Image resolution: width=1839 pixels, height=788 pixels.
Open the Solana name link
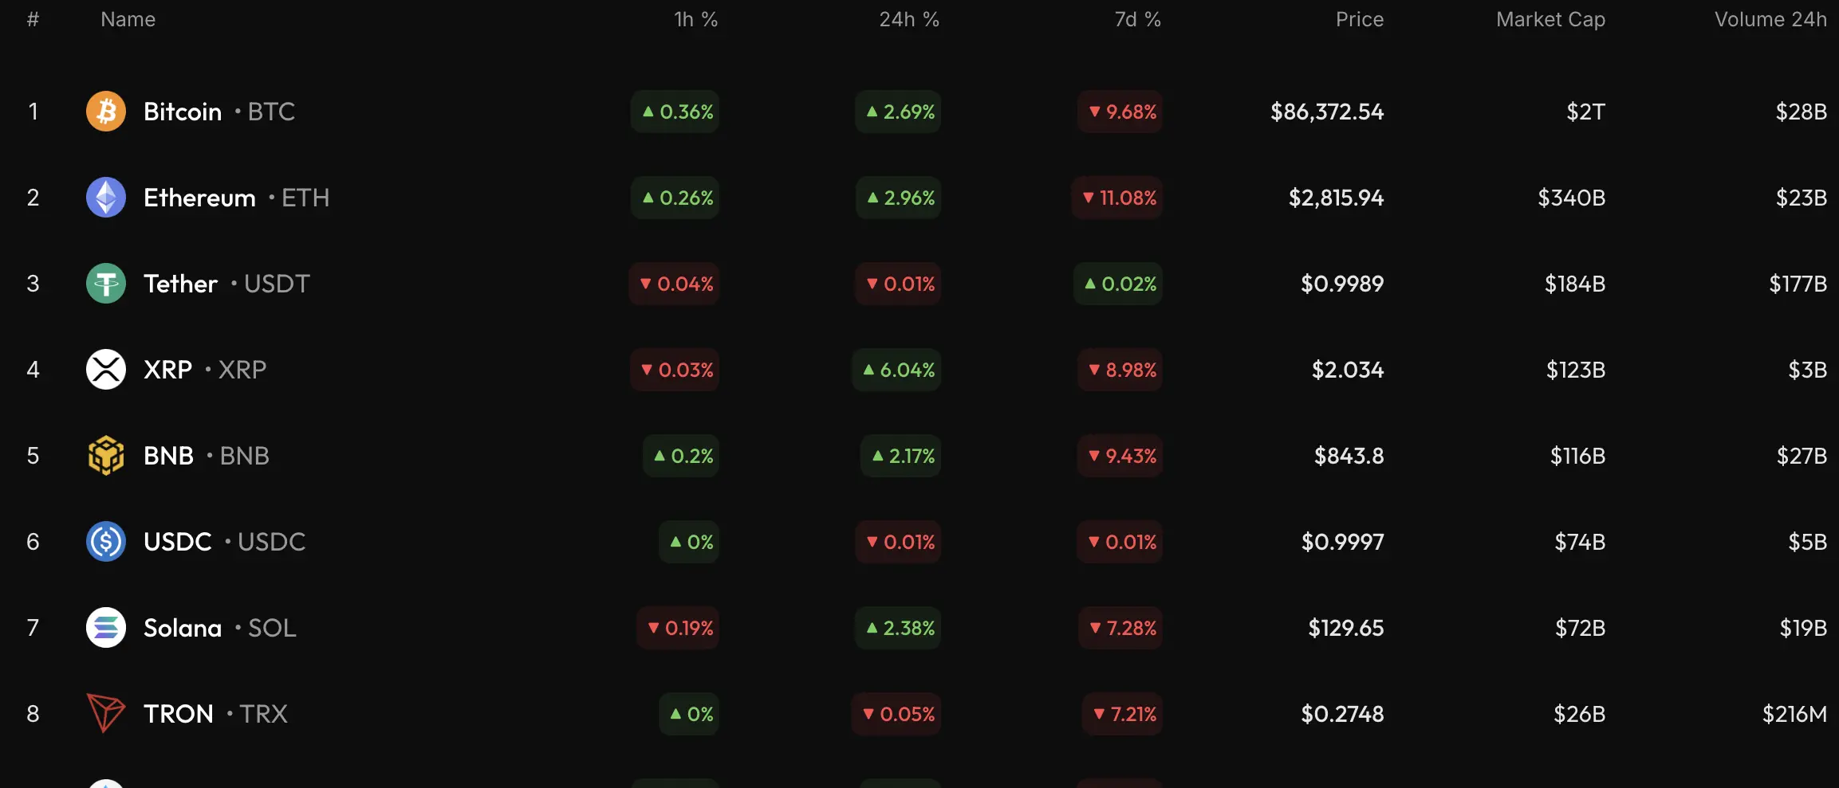(183, 628)
